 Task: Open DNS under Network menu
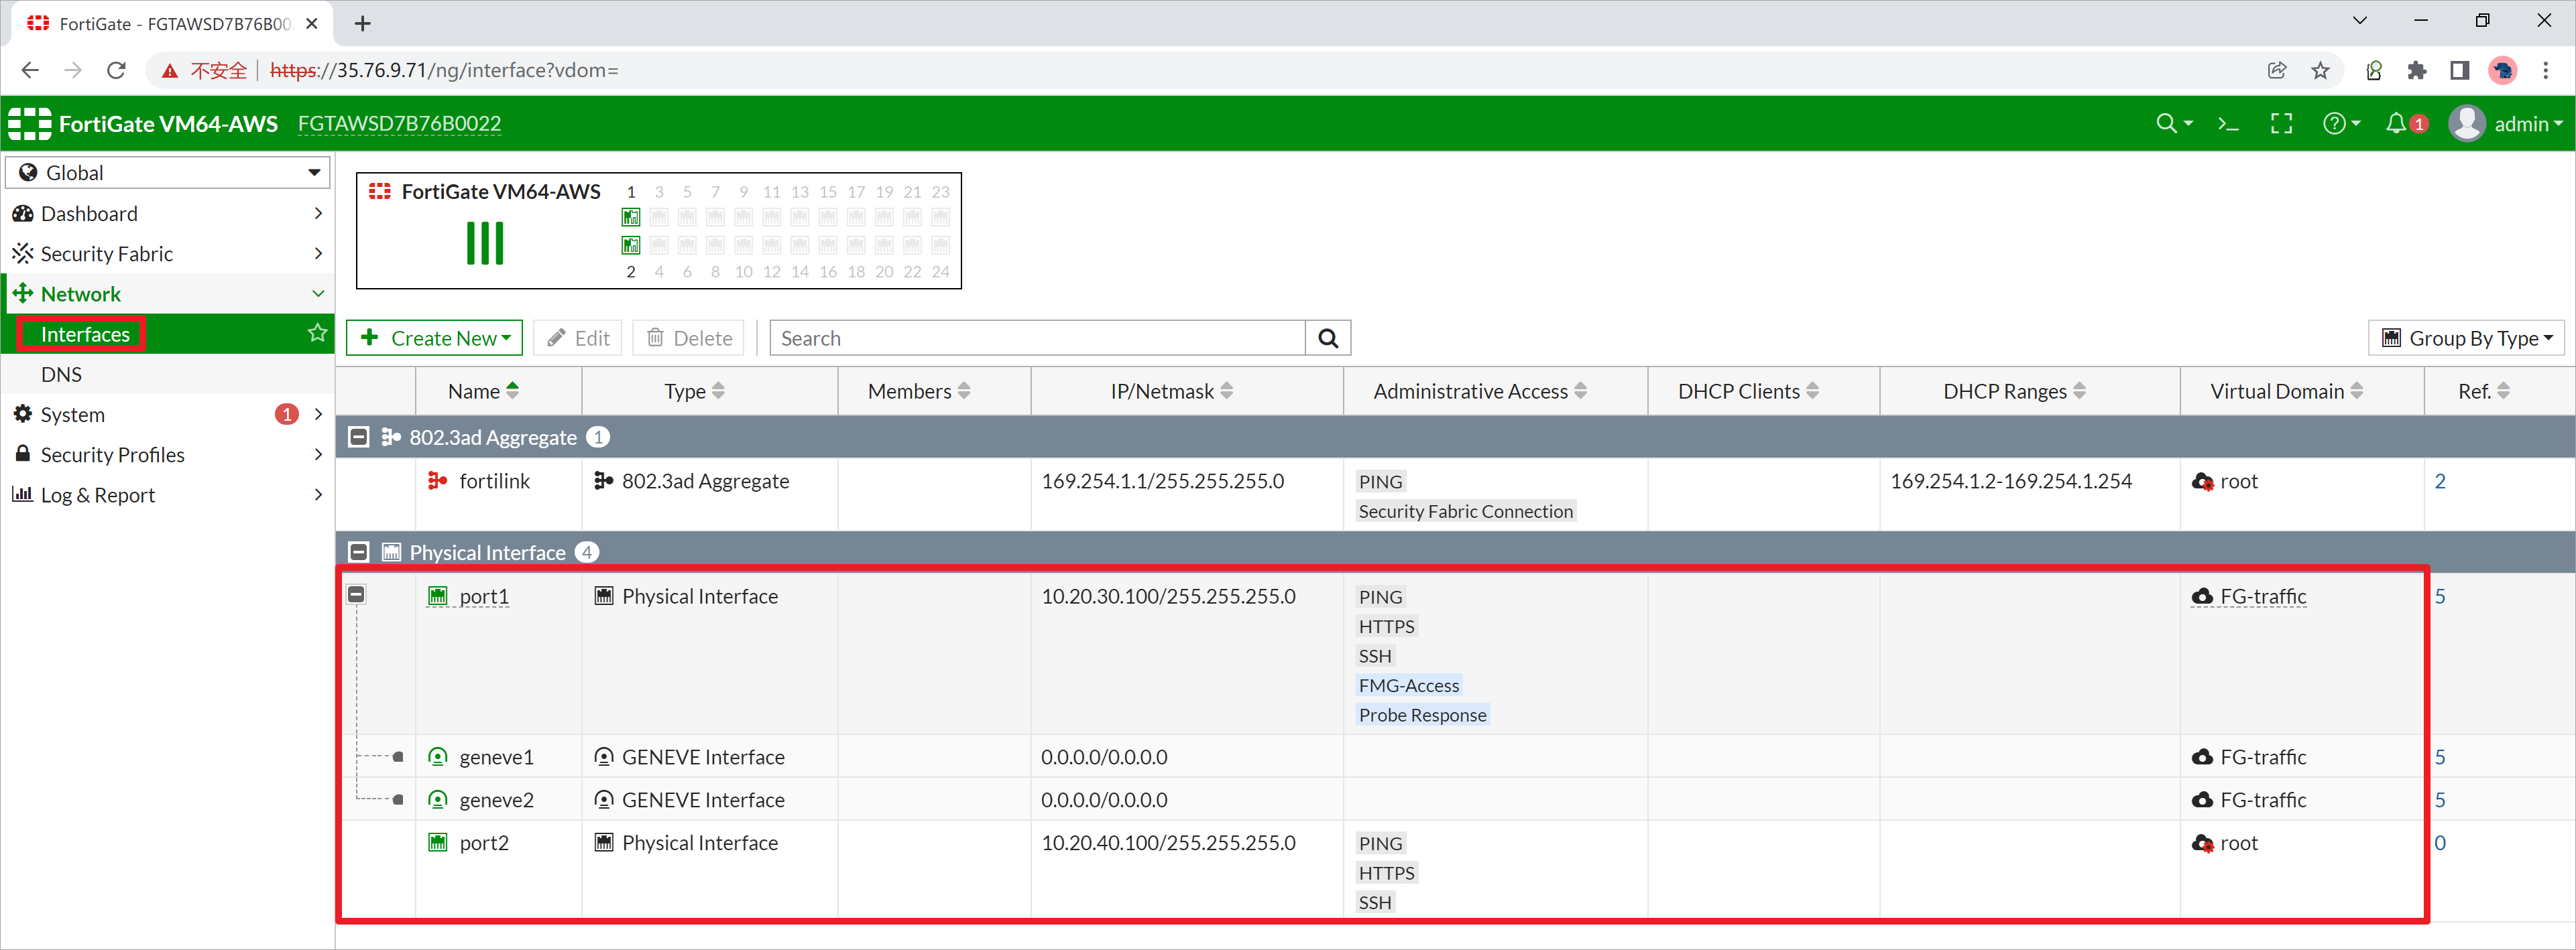(x=61, y=375)
